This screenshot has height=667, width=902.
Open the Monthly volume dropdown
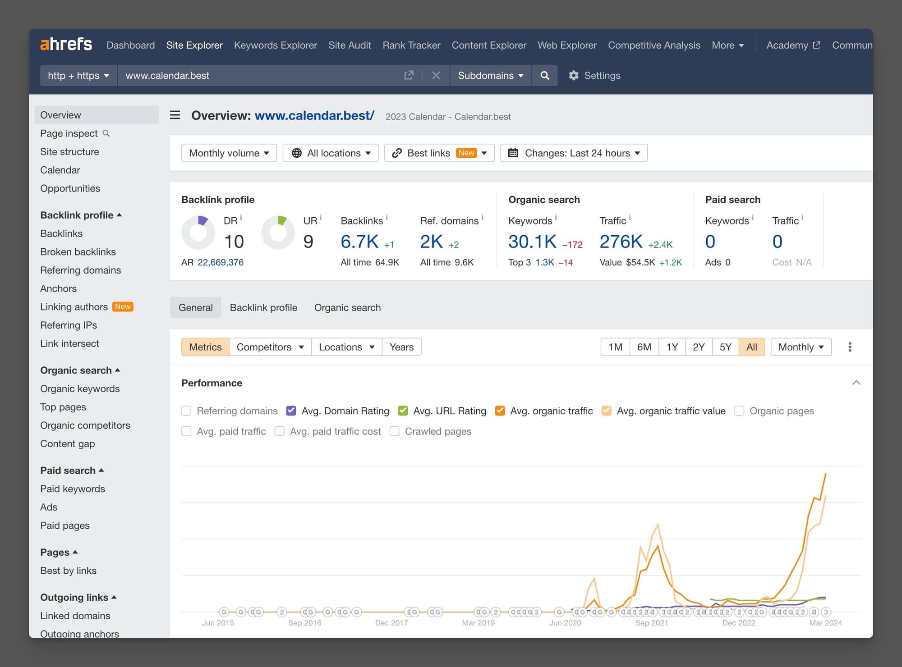(229, 153)
